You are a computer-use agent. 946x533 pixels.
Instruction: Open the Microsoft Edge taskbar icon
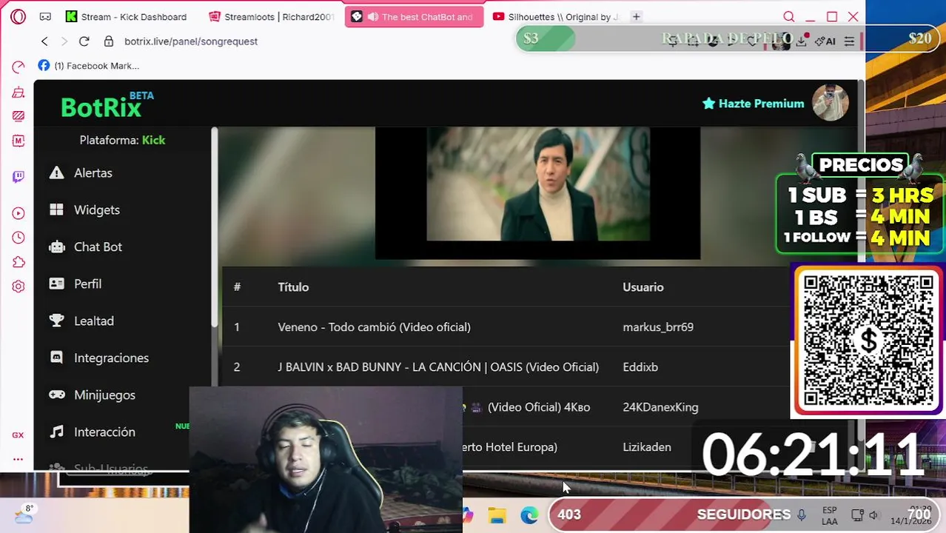pos(529,515)
